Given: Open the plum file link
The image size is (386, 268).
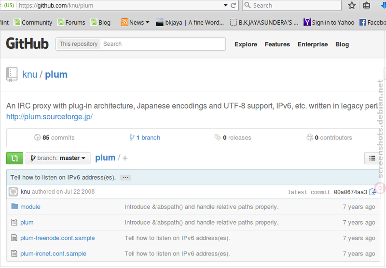Looking at the screenshot, I should [x=27, y=223].
